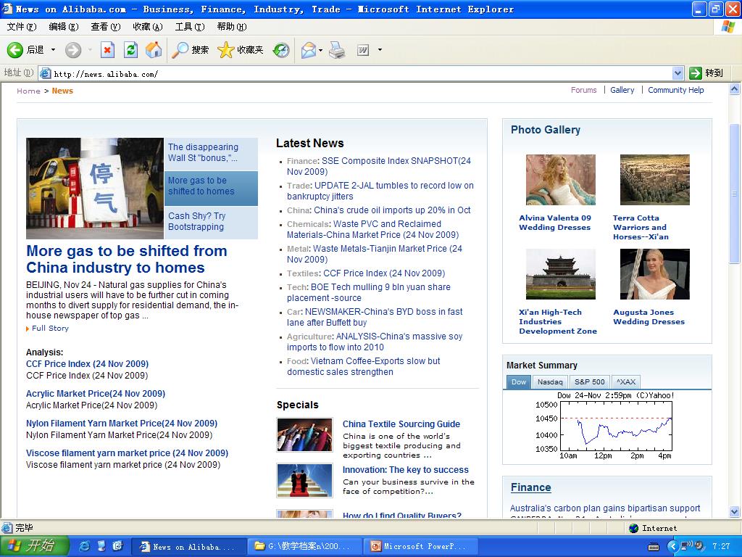Click the Full Story link
The height and width of the screenshot is (557, 742).
click(x=50, y=329)
